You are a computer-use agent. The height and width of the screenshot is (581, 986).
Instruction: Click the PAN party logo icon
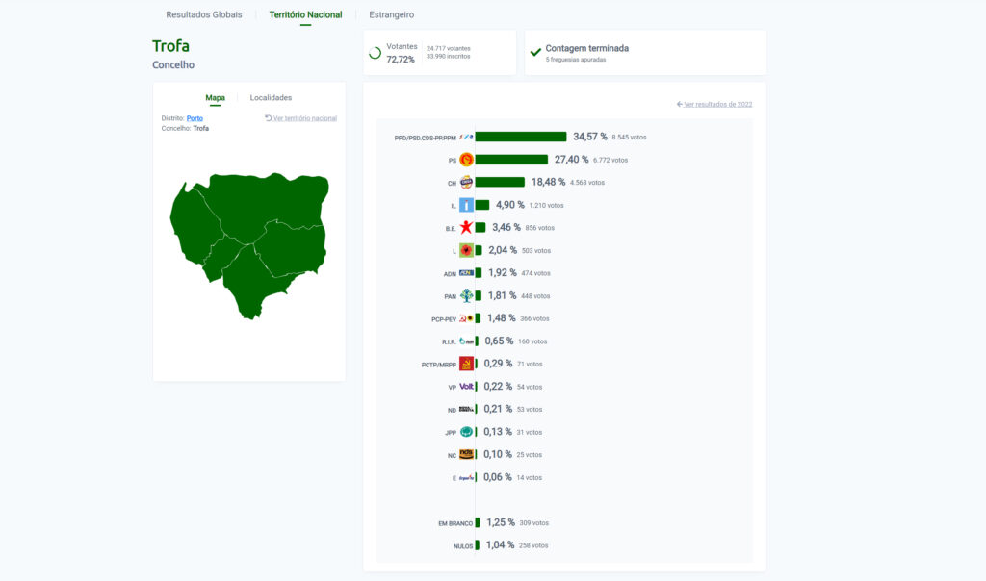(466, 296)
